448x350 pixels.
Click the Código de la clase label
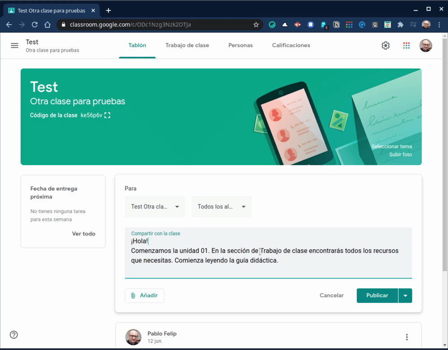54,115
